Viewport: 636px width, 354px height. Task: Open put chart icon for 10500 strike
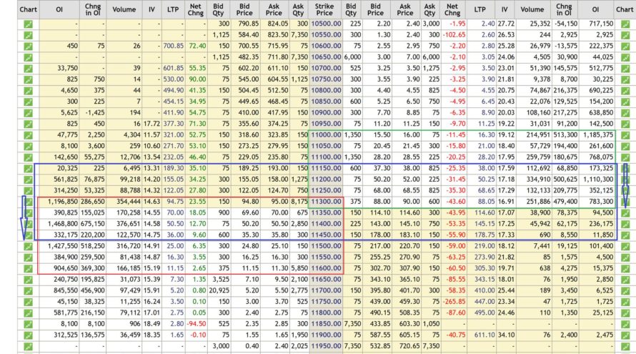625,24
